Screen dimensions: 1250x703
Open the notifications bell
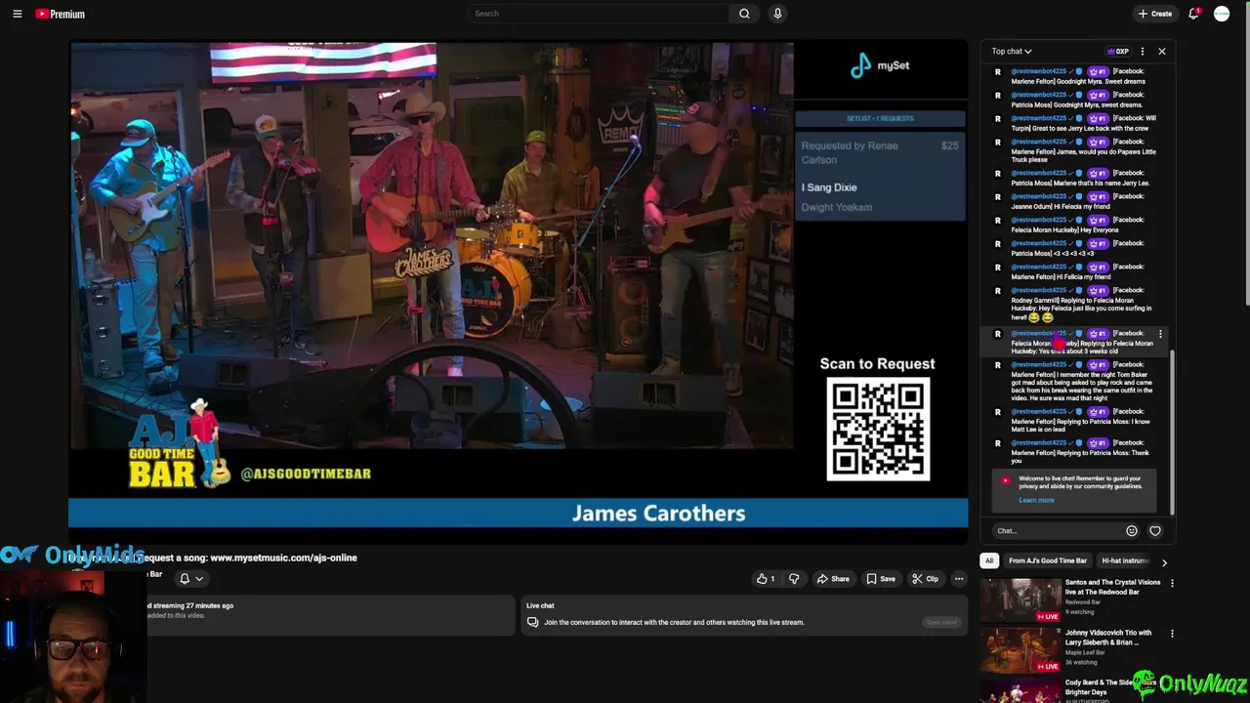[1193, 14]
